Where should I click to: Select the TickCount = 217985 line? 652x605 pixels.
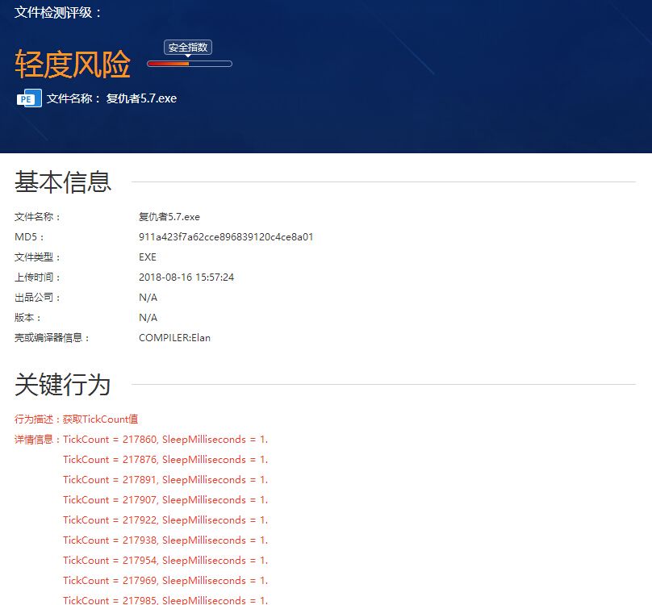[x=165, y=600]
